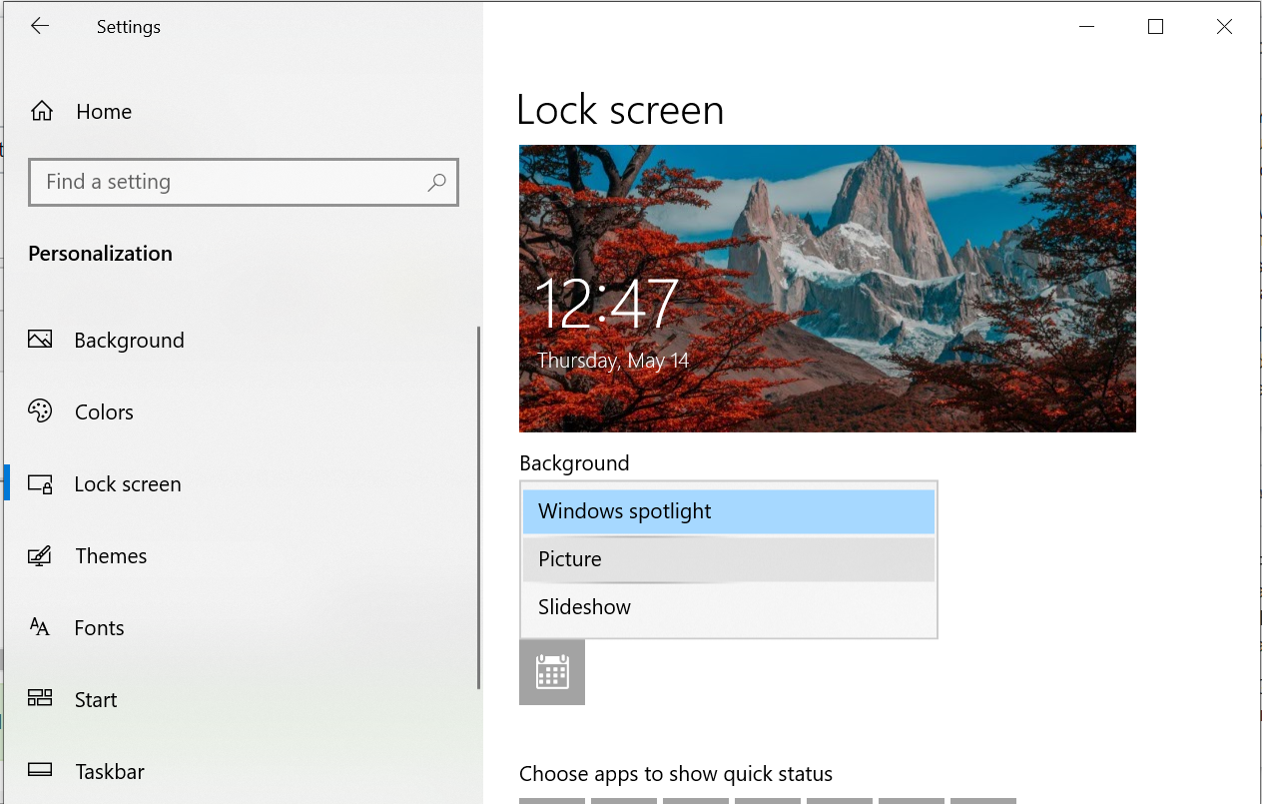Click the lock screen preview image
This screenshot has height=804, width=1262.
(x=827, y=289)
